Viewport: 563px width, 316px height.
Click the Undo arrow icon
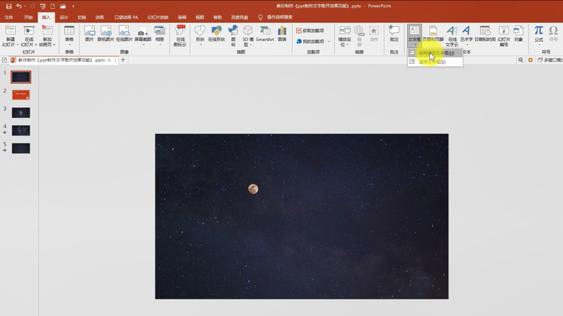pyautogui.click(x=19, y=6)
